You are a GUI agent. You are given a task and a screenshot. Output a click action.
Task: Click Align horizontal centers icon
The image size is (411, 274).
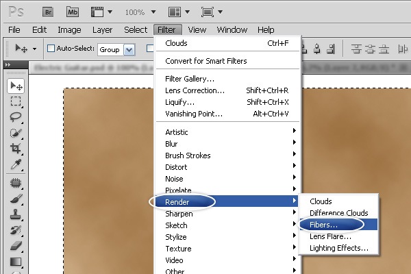click(317, 49)
